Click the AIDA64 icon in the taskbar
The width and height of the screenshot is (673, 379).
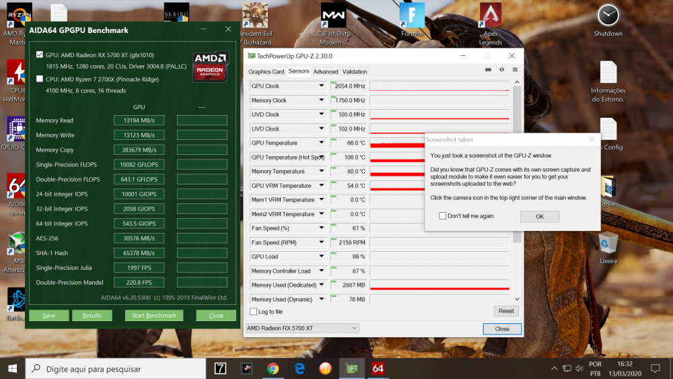click(378, 368)
